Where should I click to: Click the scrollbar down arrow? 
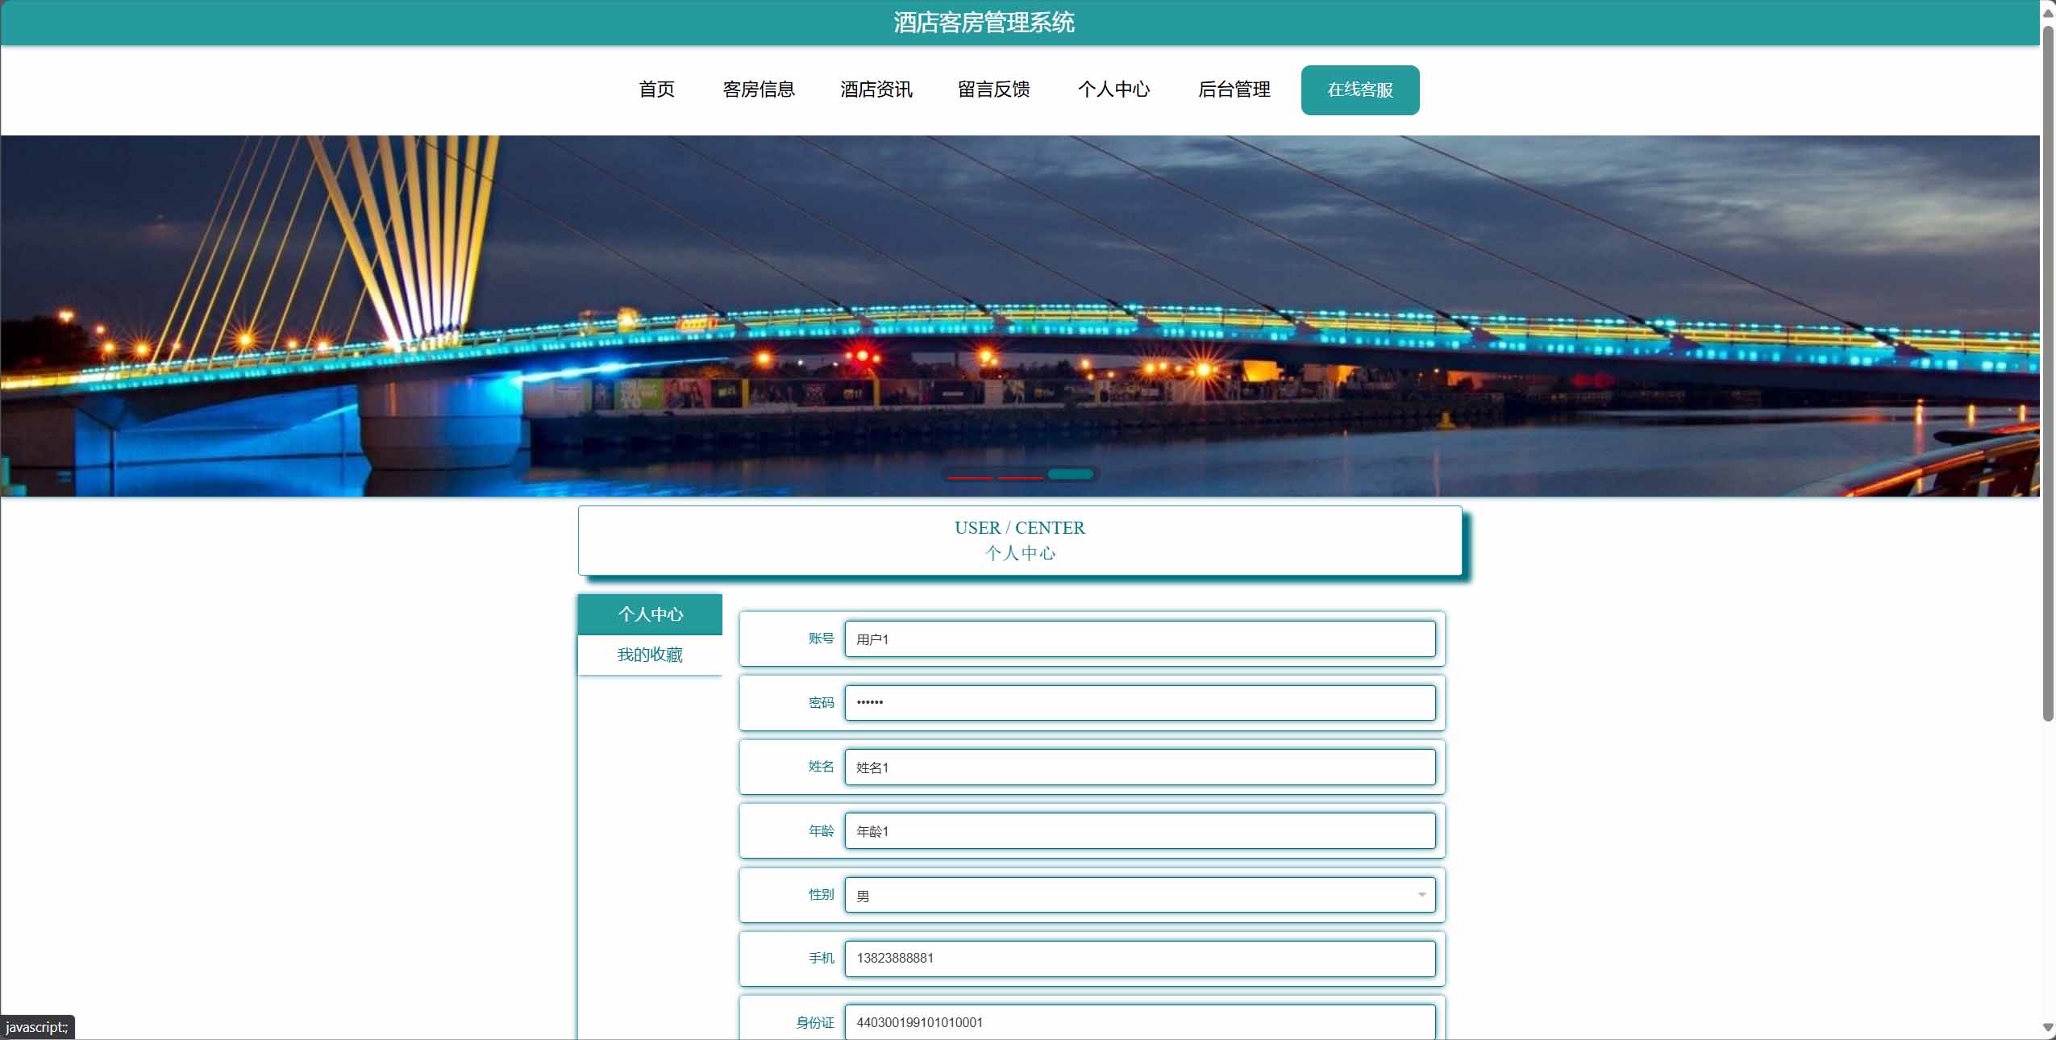pos(2048,1028)
